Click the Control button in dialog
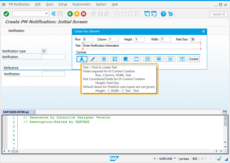This screenshot has width=230, height=163. click(x=194, y=59)
